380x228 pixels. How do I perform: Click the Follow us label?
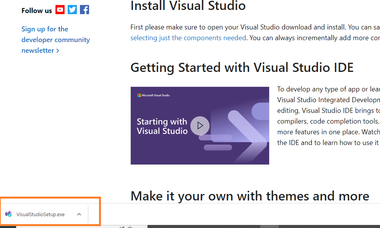[x=36, y=10]
